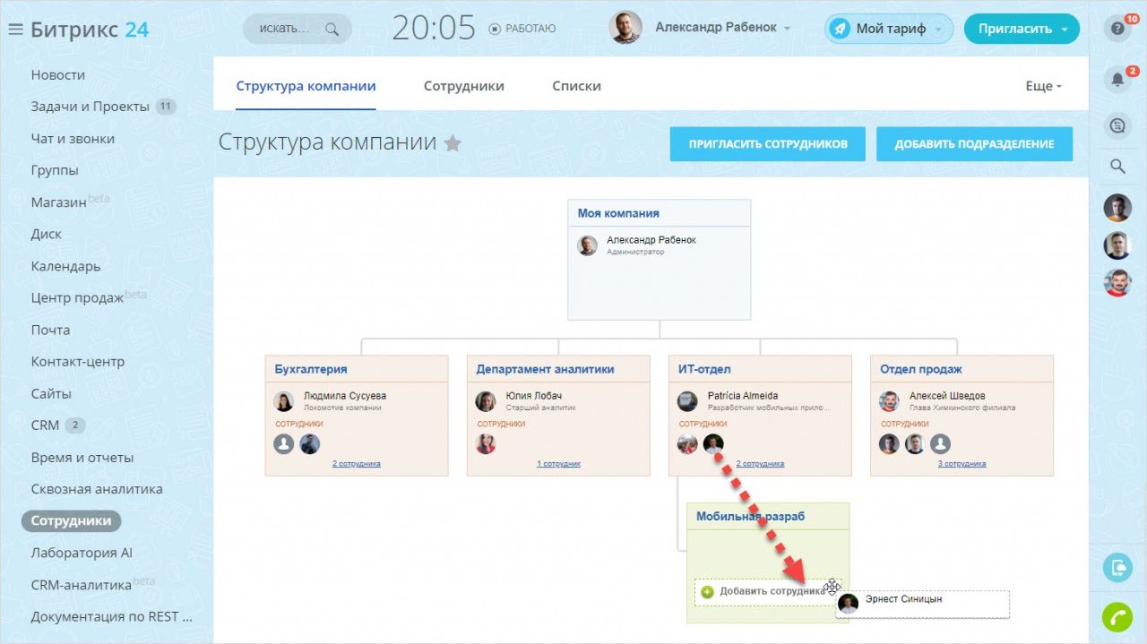Open the Мой тариф dropdown arrow
Image resolution: width=1147 pixels, height=644 pixels.
pos(938,30)
